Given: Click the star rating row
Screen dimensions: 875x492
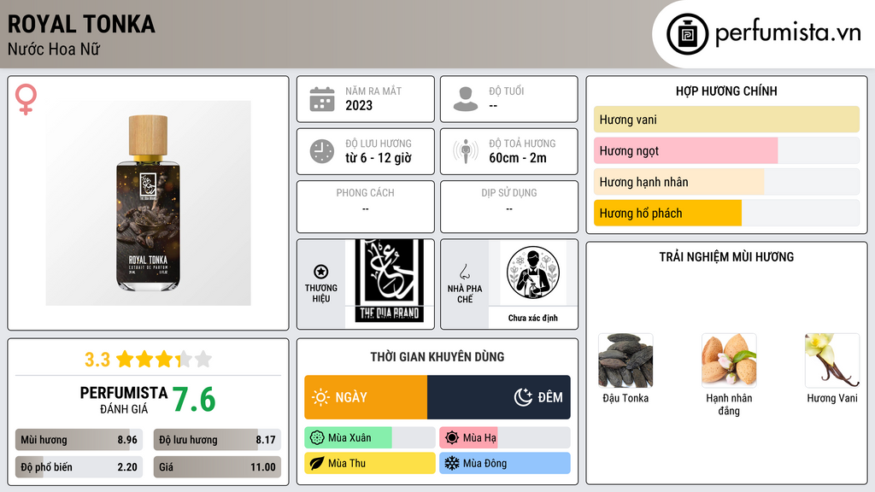Looking at the screenshot, I should coord(164,359).
